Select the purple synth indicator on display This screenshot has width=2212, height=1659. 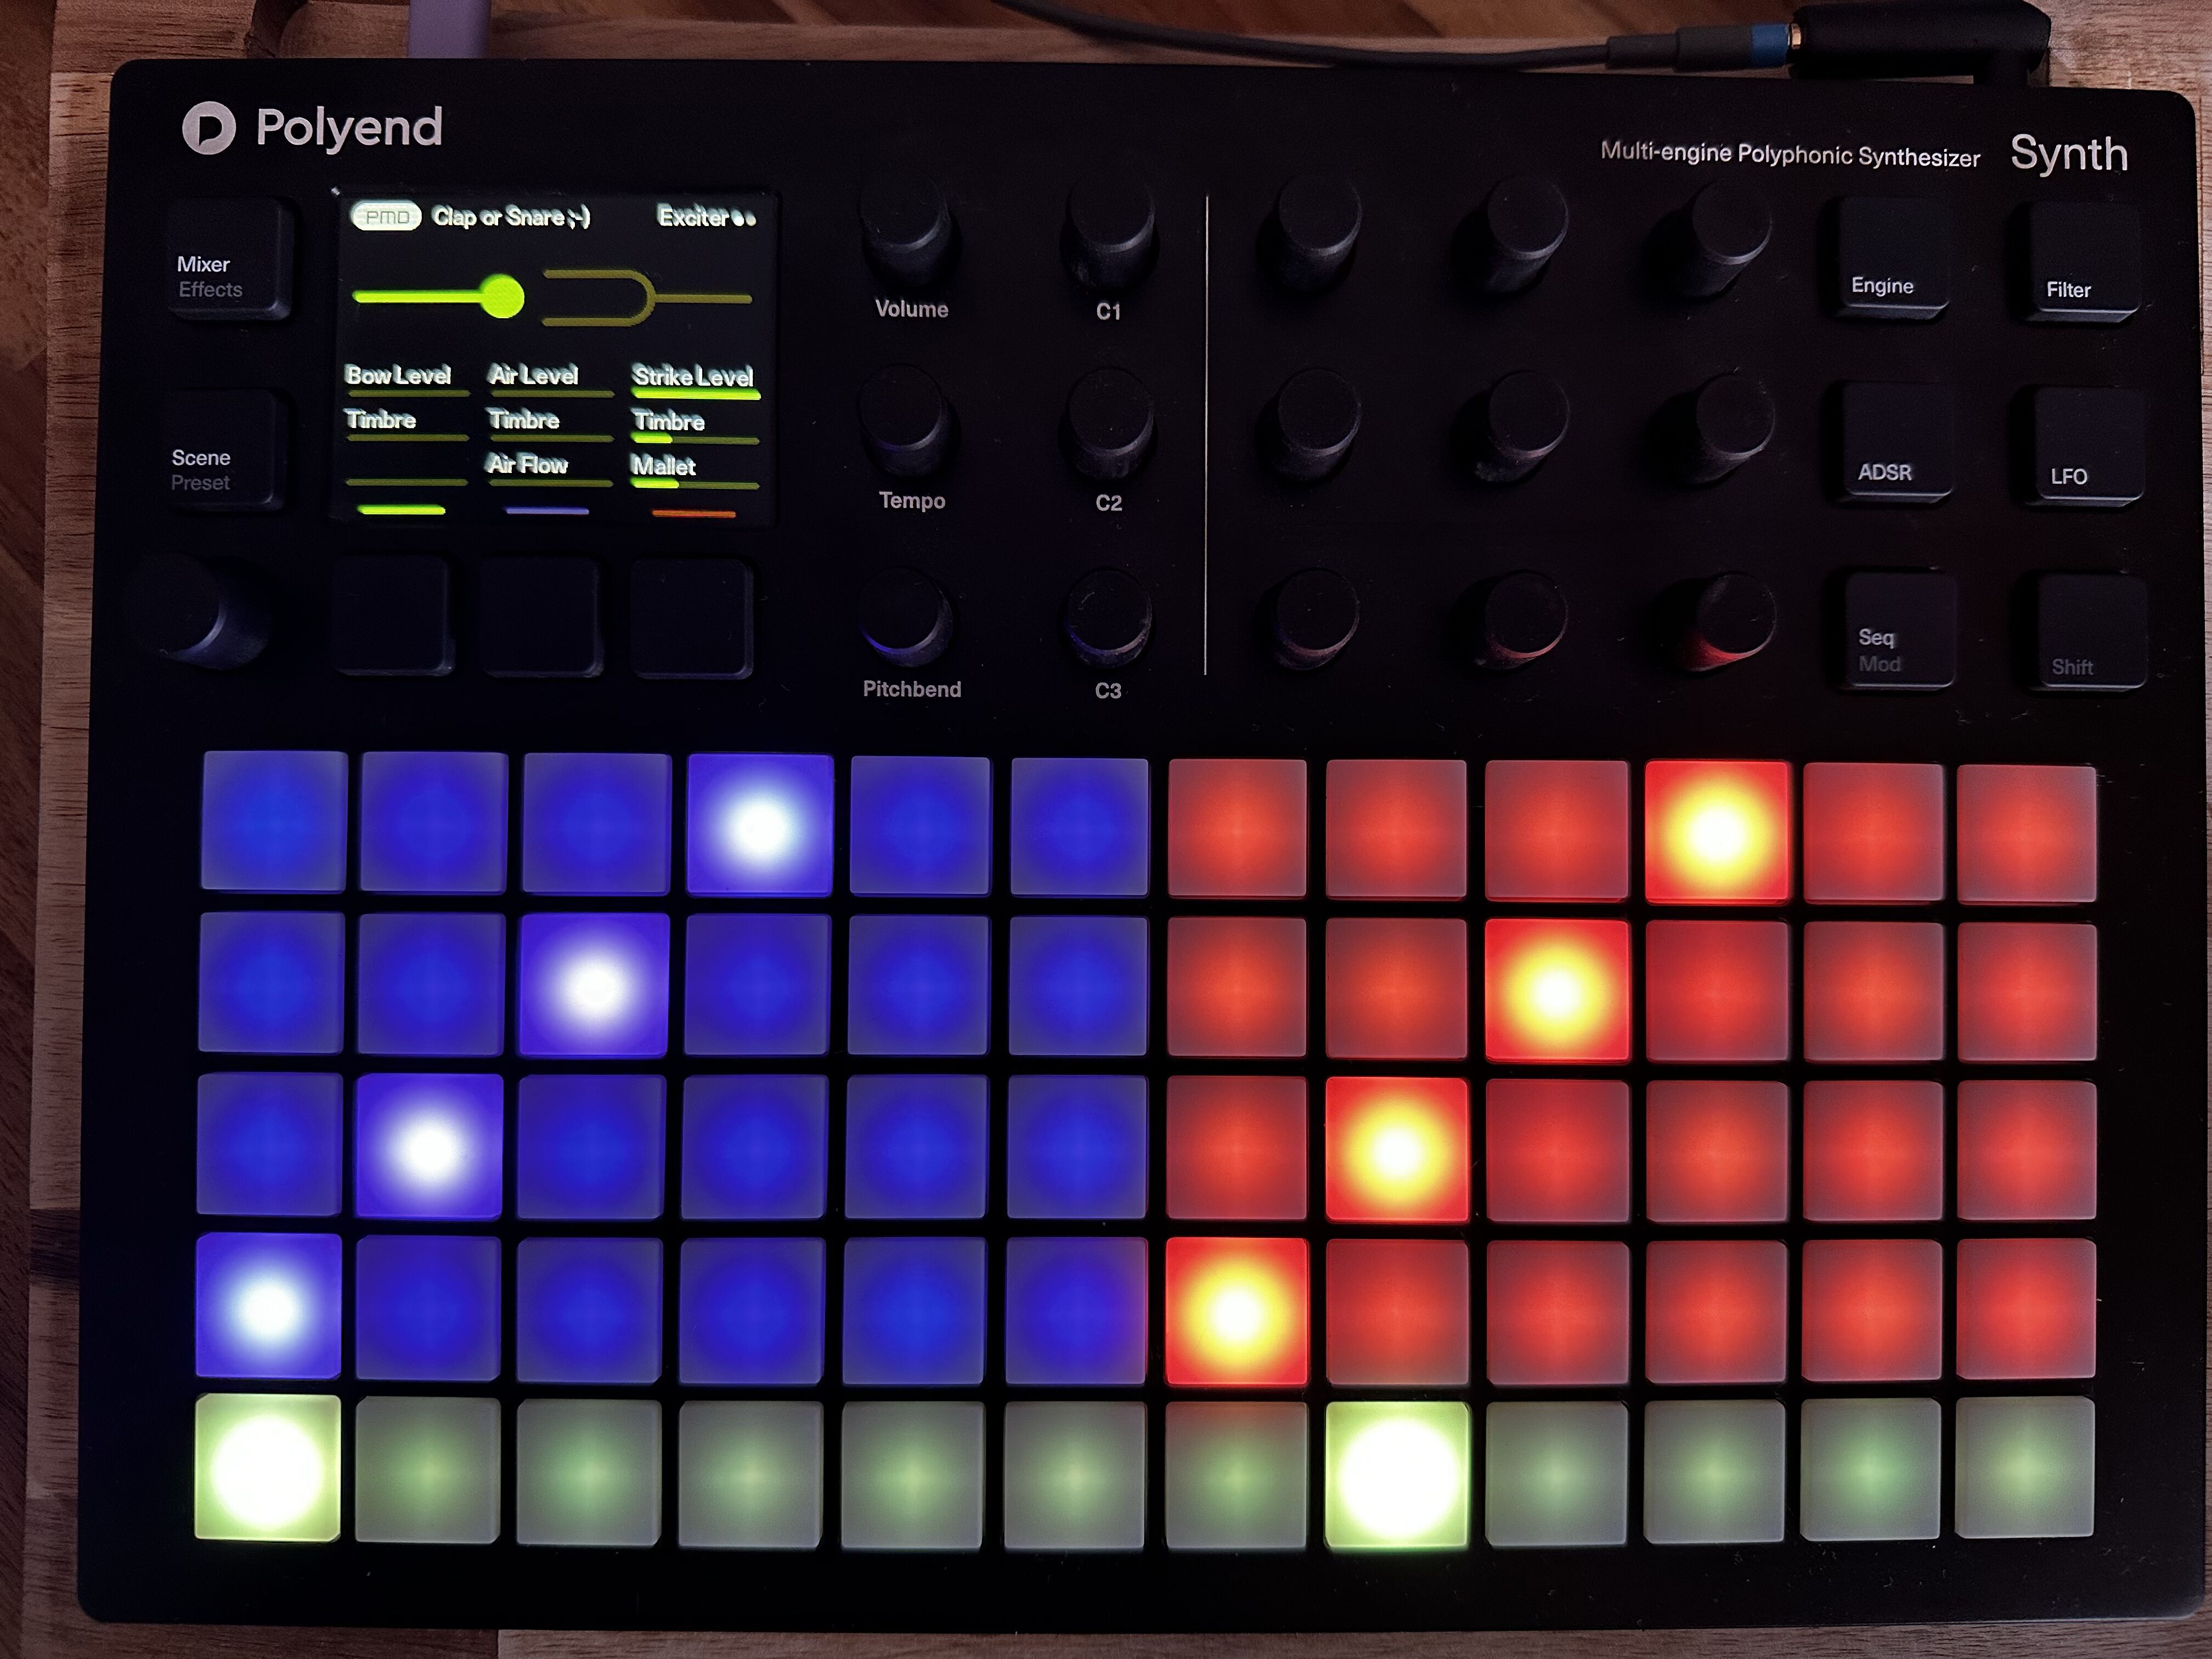click(x=547, y=511)
